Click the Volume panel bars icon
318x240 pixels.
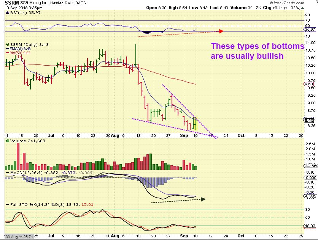point(8,141)
